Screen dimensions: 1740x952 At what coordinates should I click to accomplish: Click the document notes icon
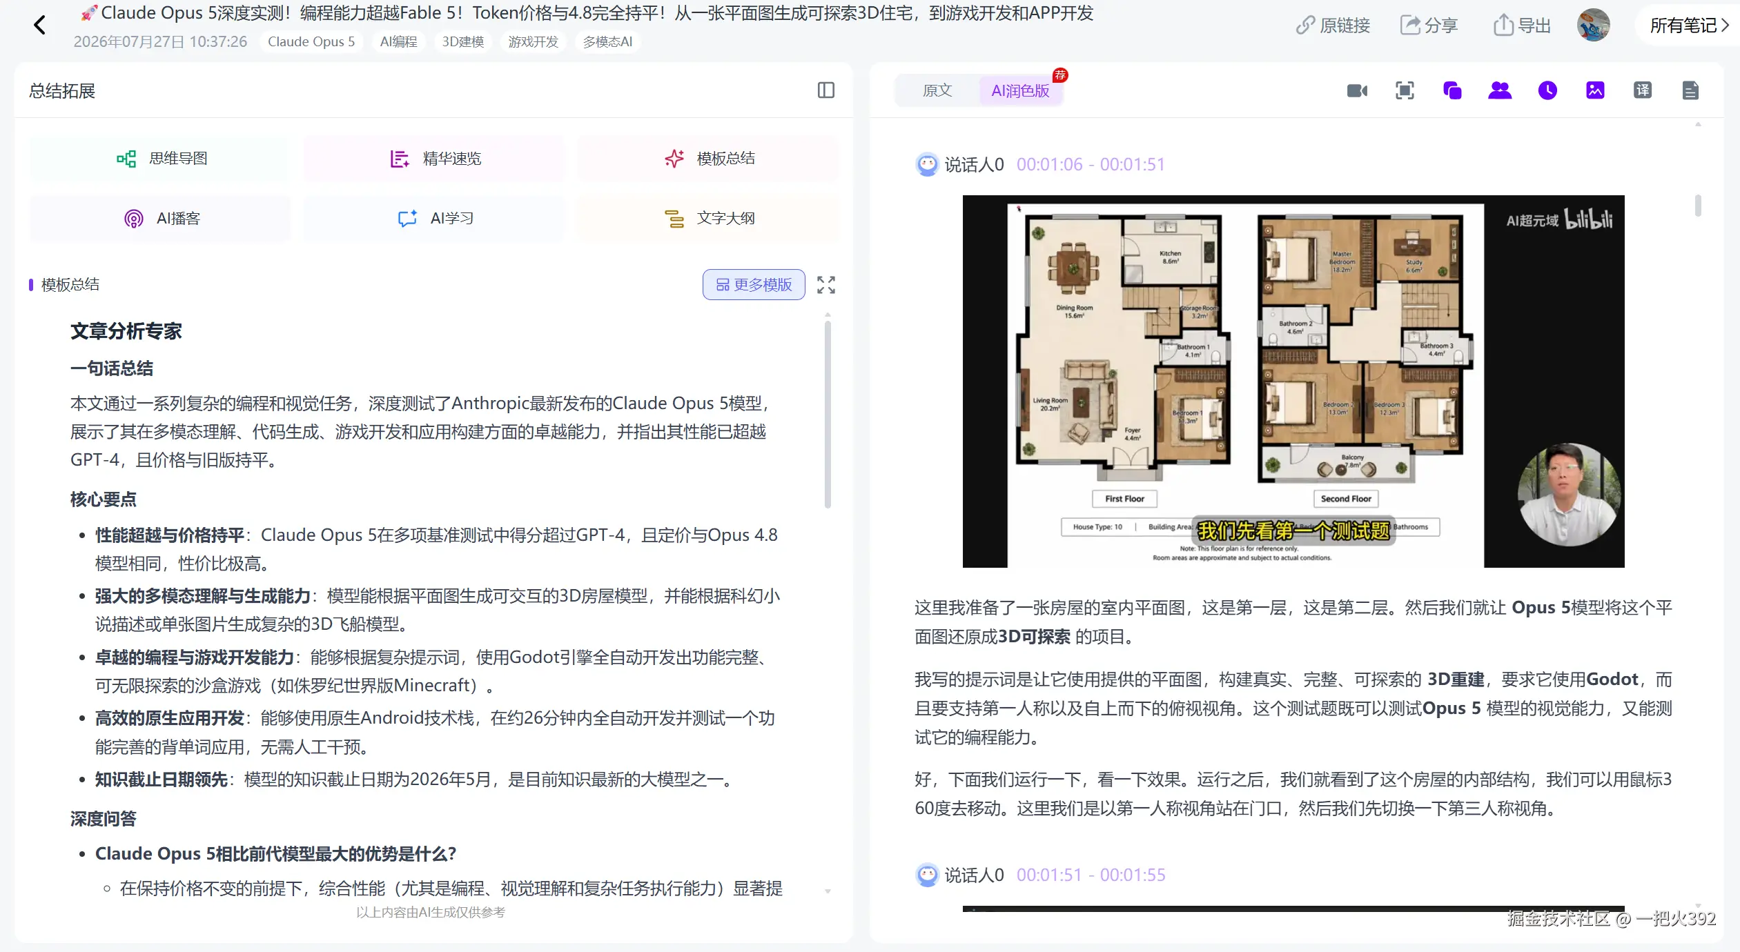pyautogui.click(x=1690, y=90)
